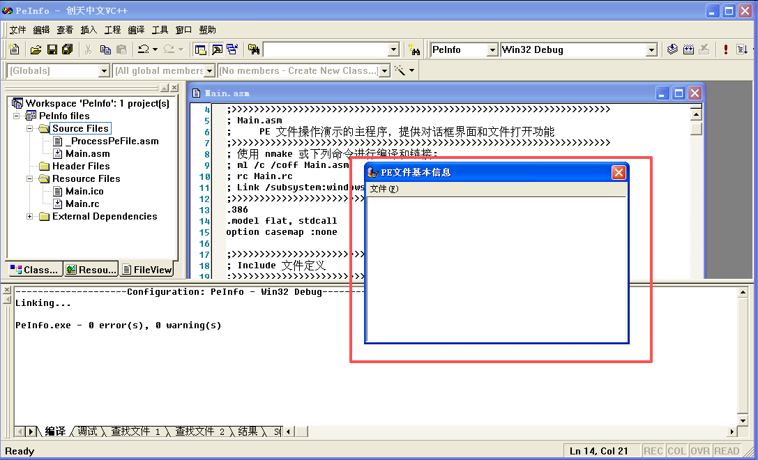Viewport: 758px width, 460px height.
Task: Click the Paste clipboard icon
Action: click(121, 49)
